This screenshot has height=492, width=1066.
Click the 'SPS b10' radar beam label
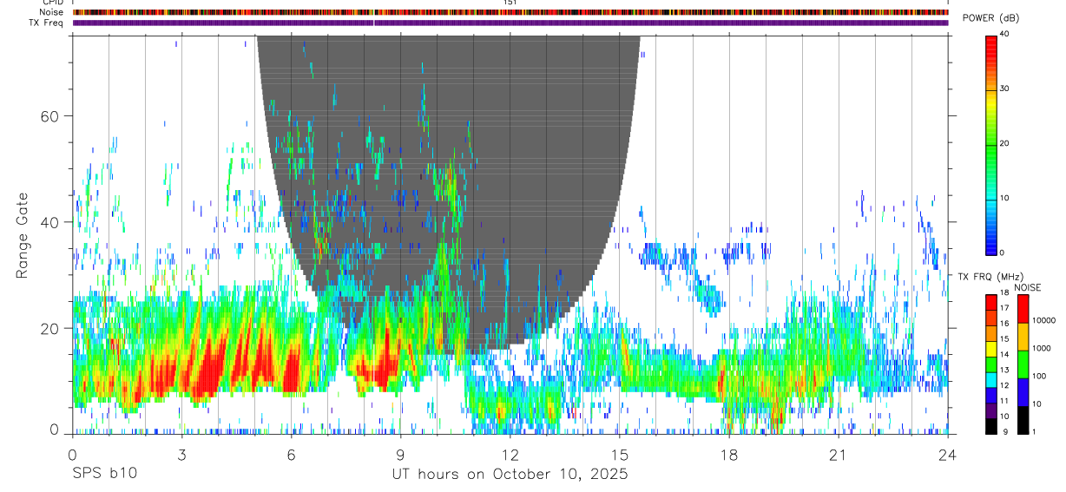coord(104,474)
